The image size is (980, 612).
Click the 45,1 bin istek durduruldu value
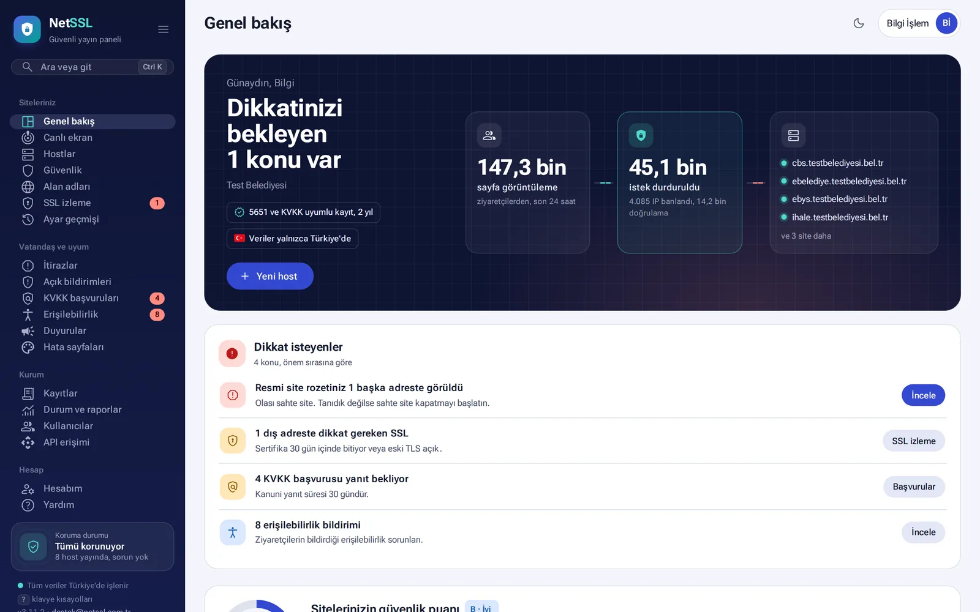coord(668,167)
